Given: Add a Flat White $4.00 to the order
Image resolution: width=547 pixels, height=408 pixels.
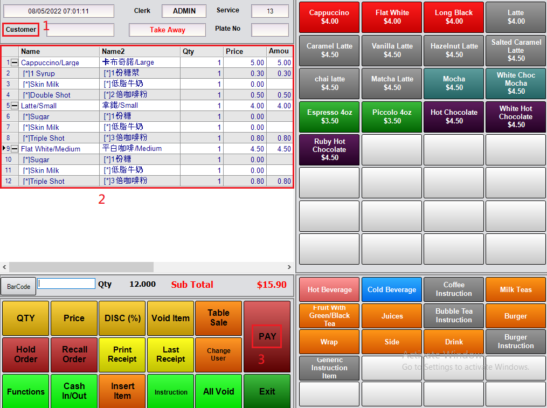Looking at the screenshot, I should tap(392, 17).
